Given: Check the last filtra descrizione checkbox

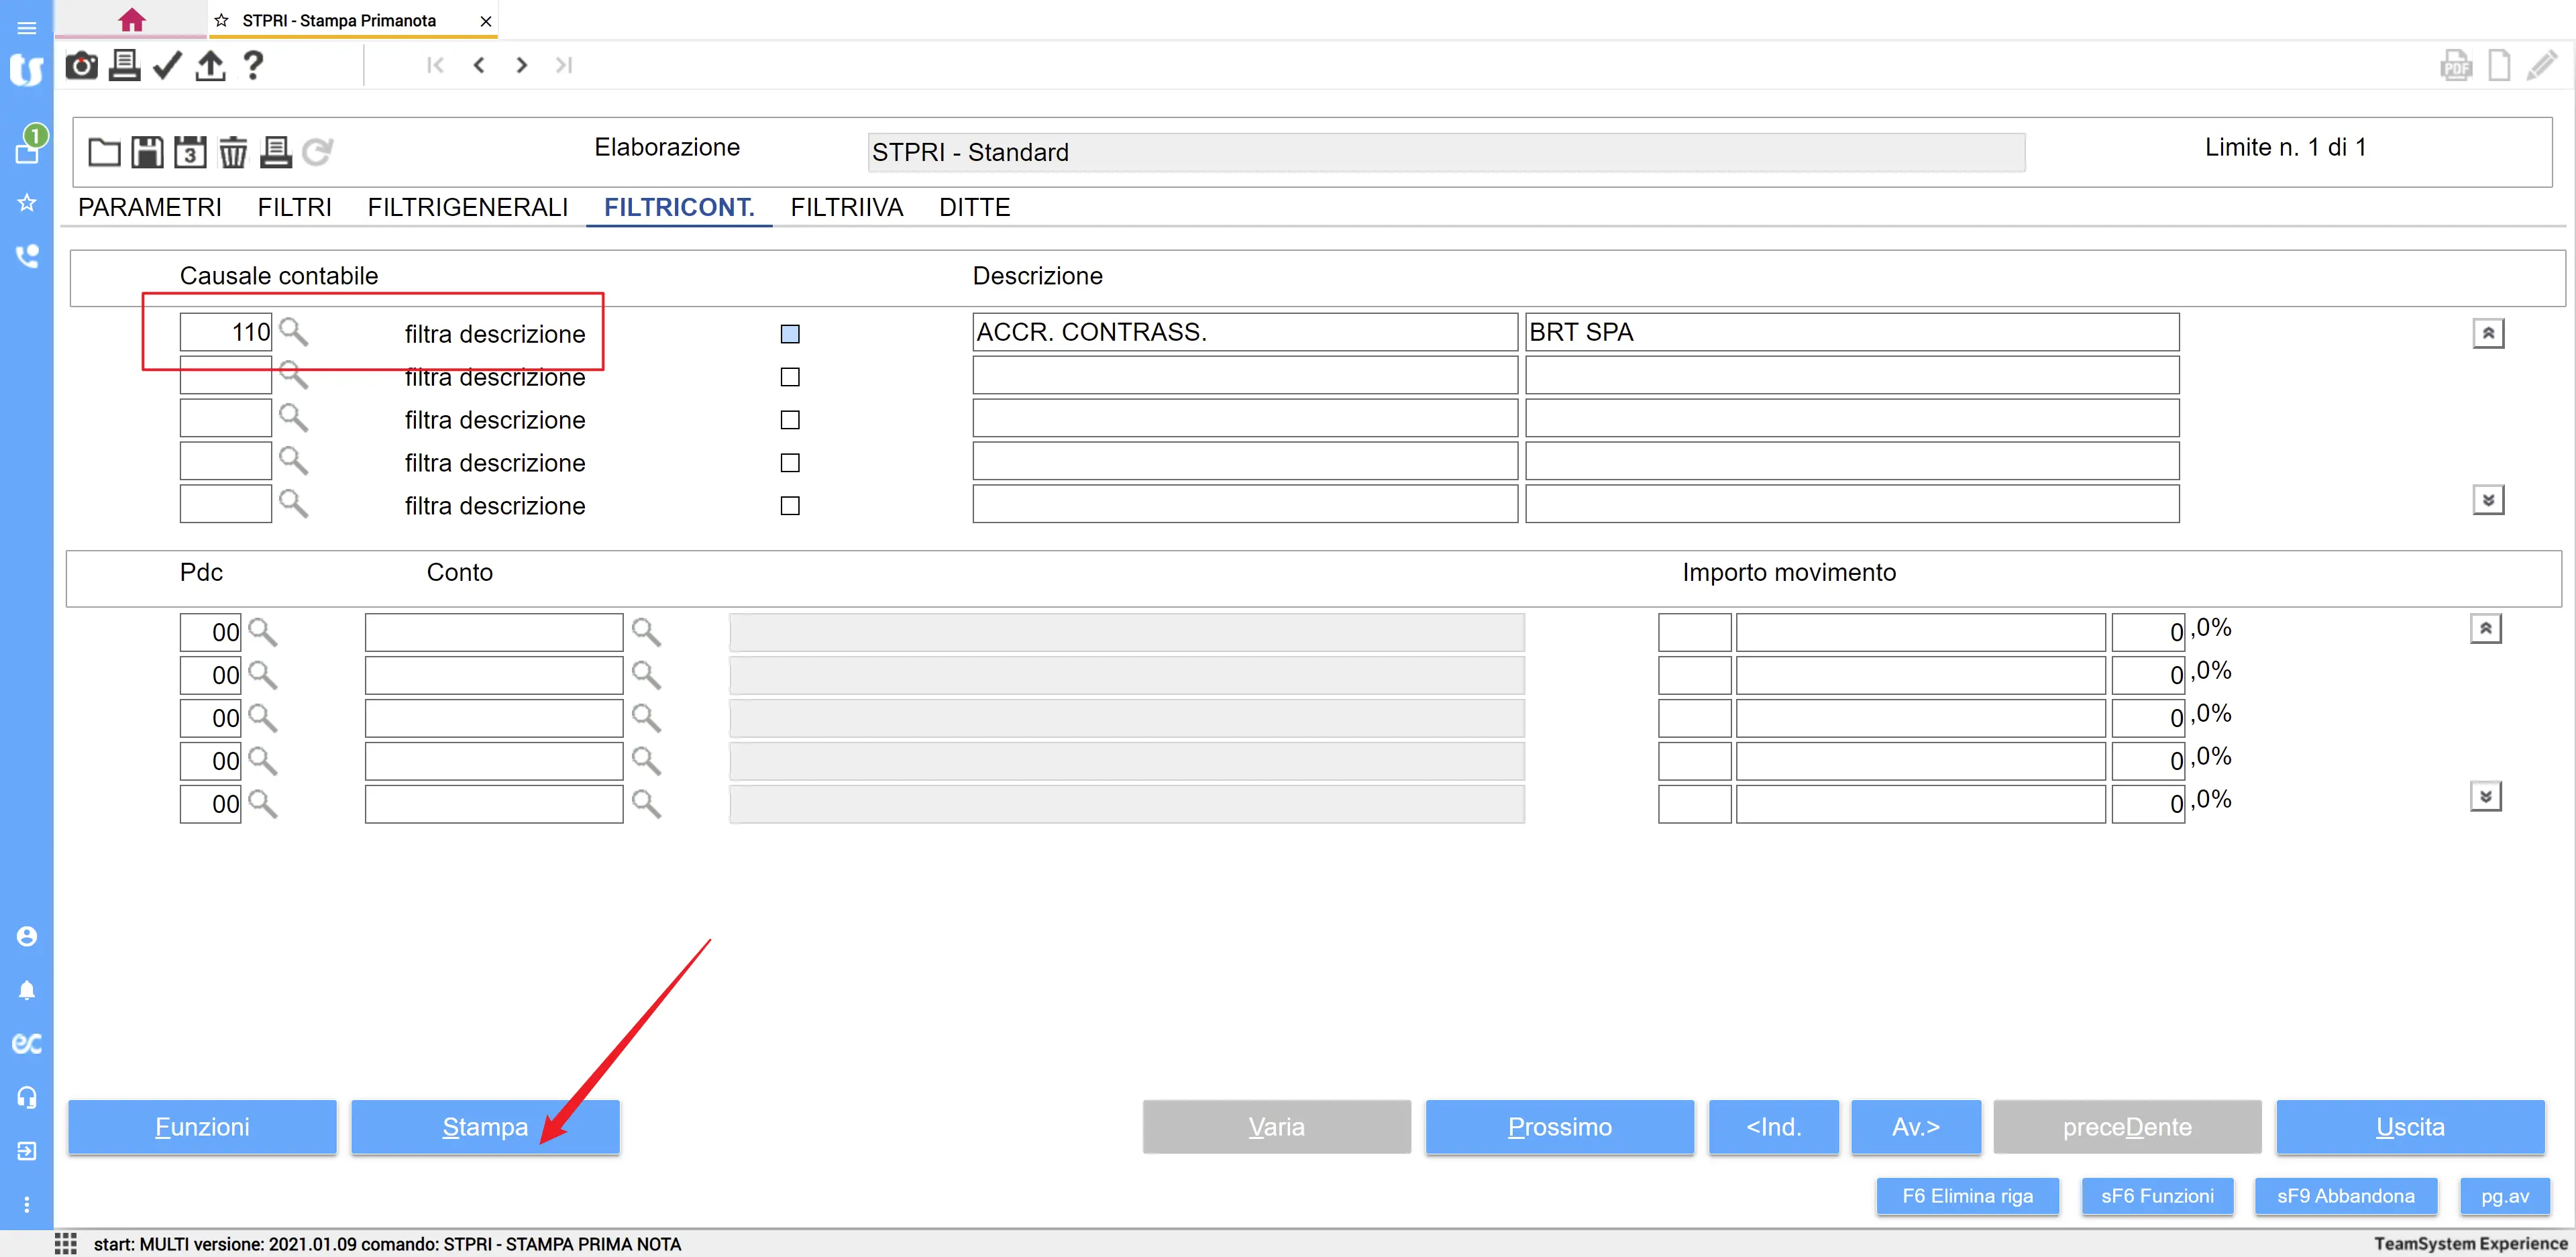Looking at the screenshot, I should click(790, 506).
